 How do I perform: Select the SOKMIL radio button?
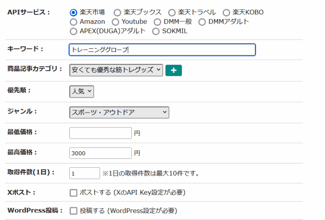coord(156,31)
